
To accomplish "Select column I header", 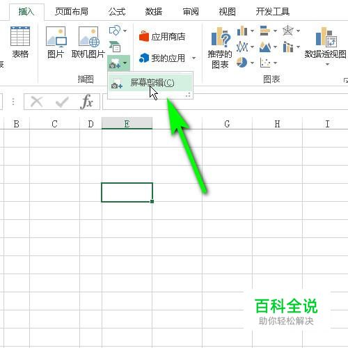I will tap(327, 124).
